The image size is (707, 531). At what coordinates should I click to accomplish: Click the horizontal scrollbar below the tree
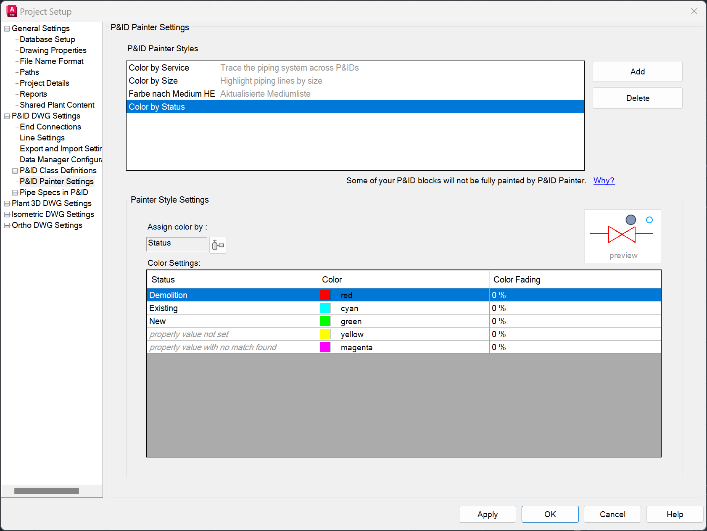coord(46,490)
